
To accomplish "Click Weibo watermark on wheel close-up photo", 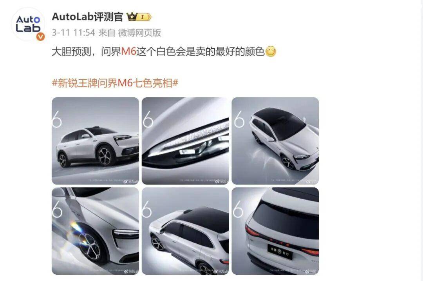I will tap(131, 272).
